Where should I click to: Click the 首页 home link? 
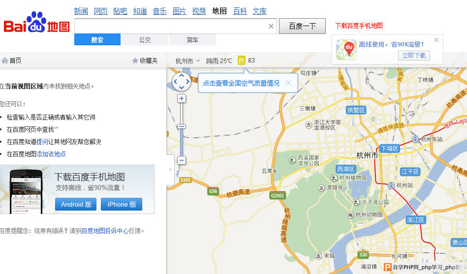click(x=15, y=61)
